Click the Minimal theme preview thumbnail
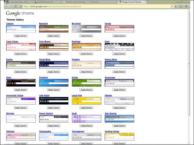 pos(21,119)
